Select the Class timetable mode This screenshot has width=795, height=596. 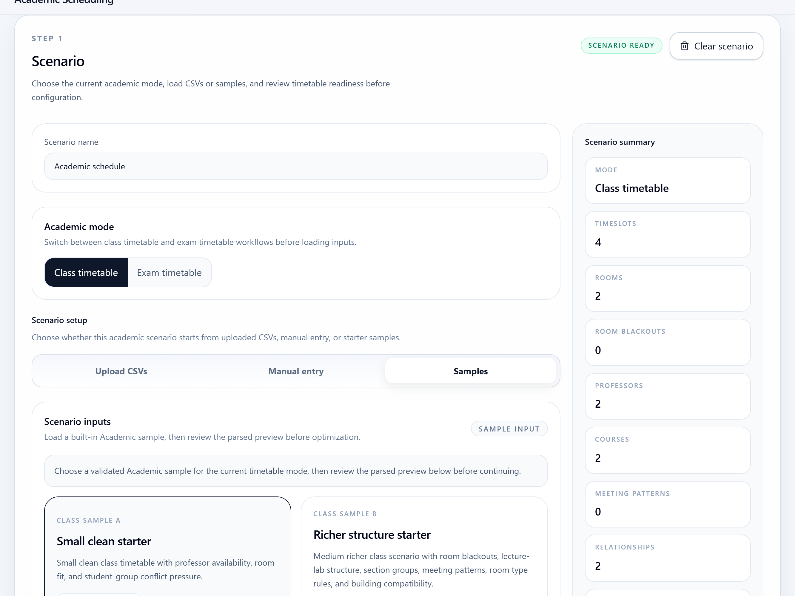pyautogui.click(x=86, y=273)
